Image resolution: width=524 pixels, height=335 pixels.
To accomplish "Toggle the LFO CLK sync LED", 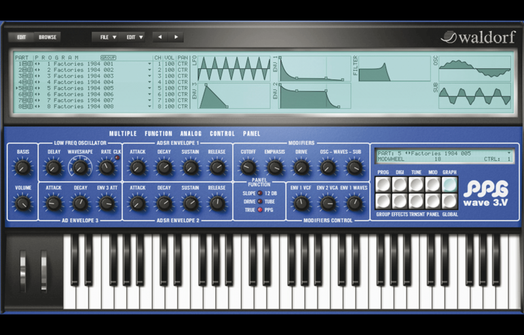I will click(117, 157).
